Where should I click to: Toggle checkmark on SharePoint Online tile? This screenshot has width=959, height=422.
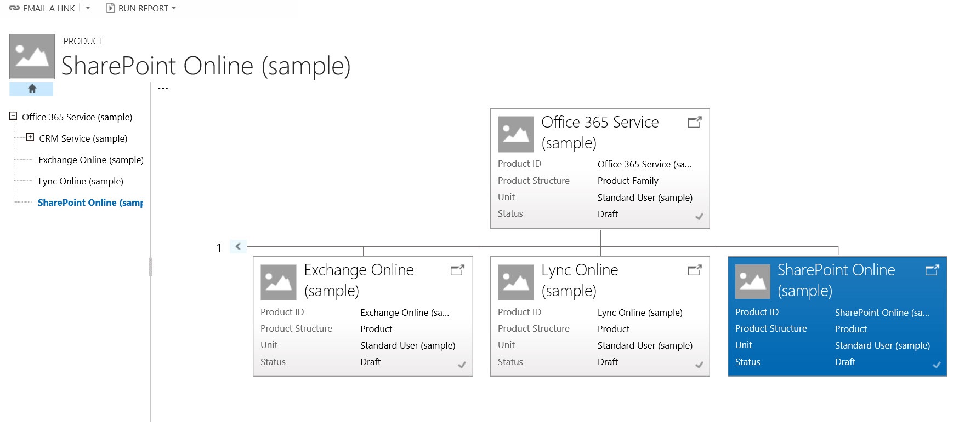[x=937, y=365]
